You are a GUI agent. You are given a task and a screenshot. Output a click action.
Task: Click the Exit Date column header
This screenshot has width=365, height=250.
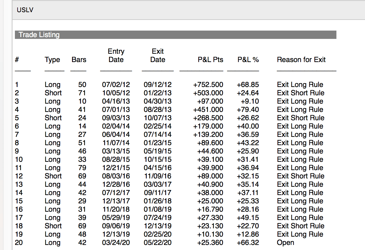point(158,56)
